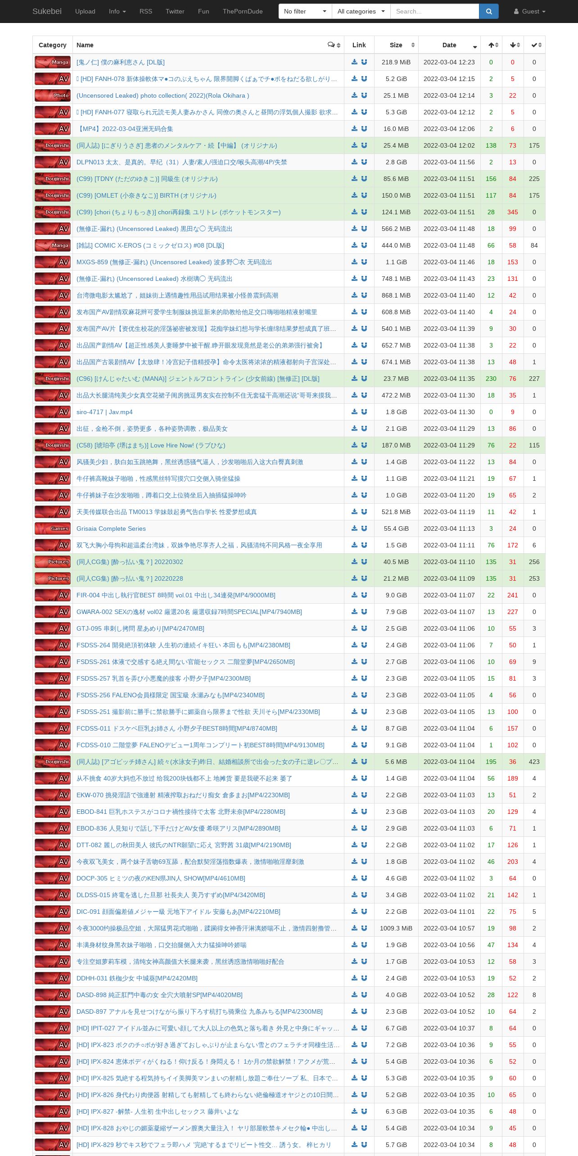Click Pictures category icon beside 20220302 row
578x1156 pixels.
[x=53, y=562]
